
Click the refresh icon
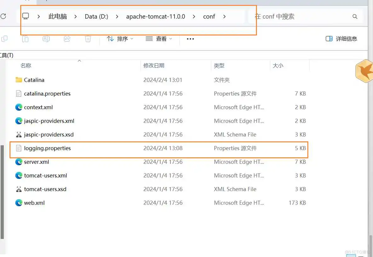pyautogui.click(x=3, y=16)
